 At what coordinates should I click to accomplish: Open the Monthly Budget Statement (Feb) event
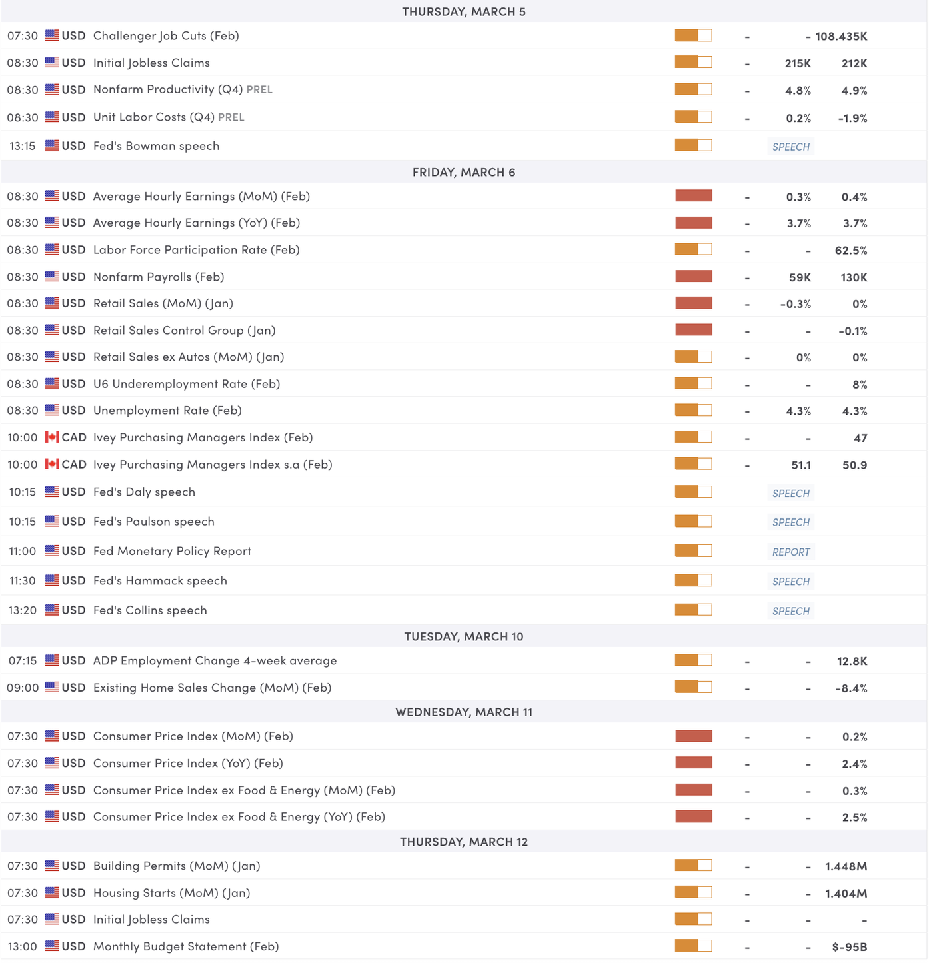[186, 946]
